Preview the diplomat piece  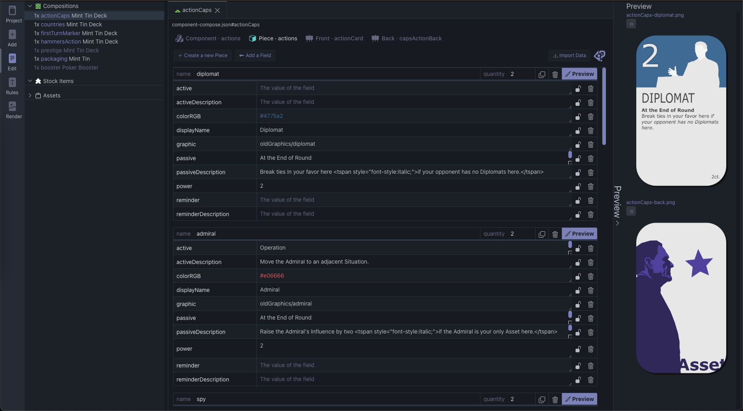pyautogui.click(x=580, y=74)
